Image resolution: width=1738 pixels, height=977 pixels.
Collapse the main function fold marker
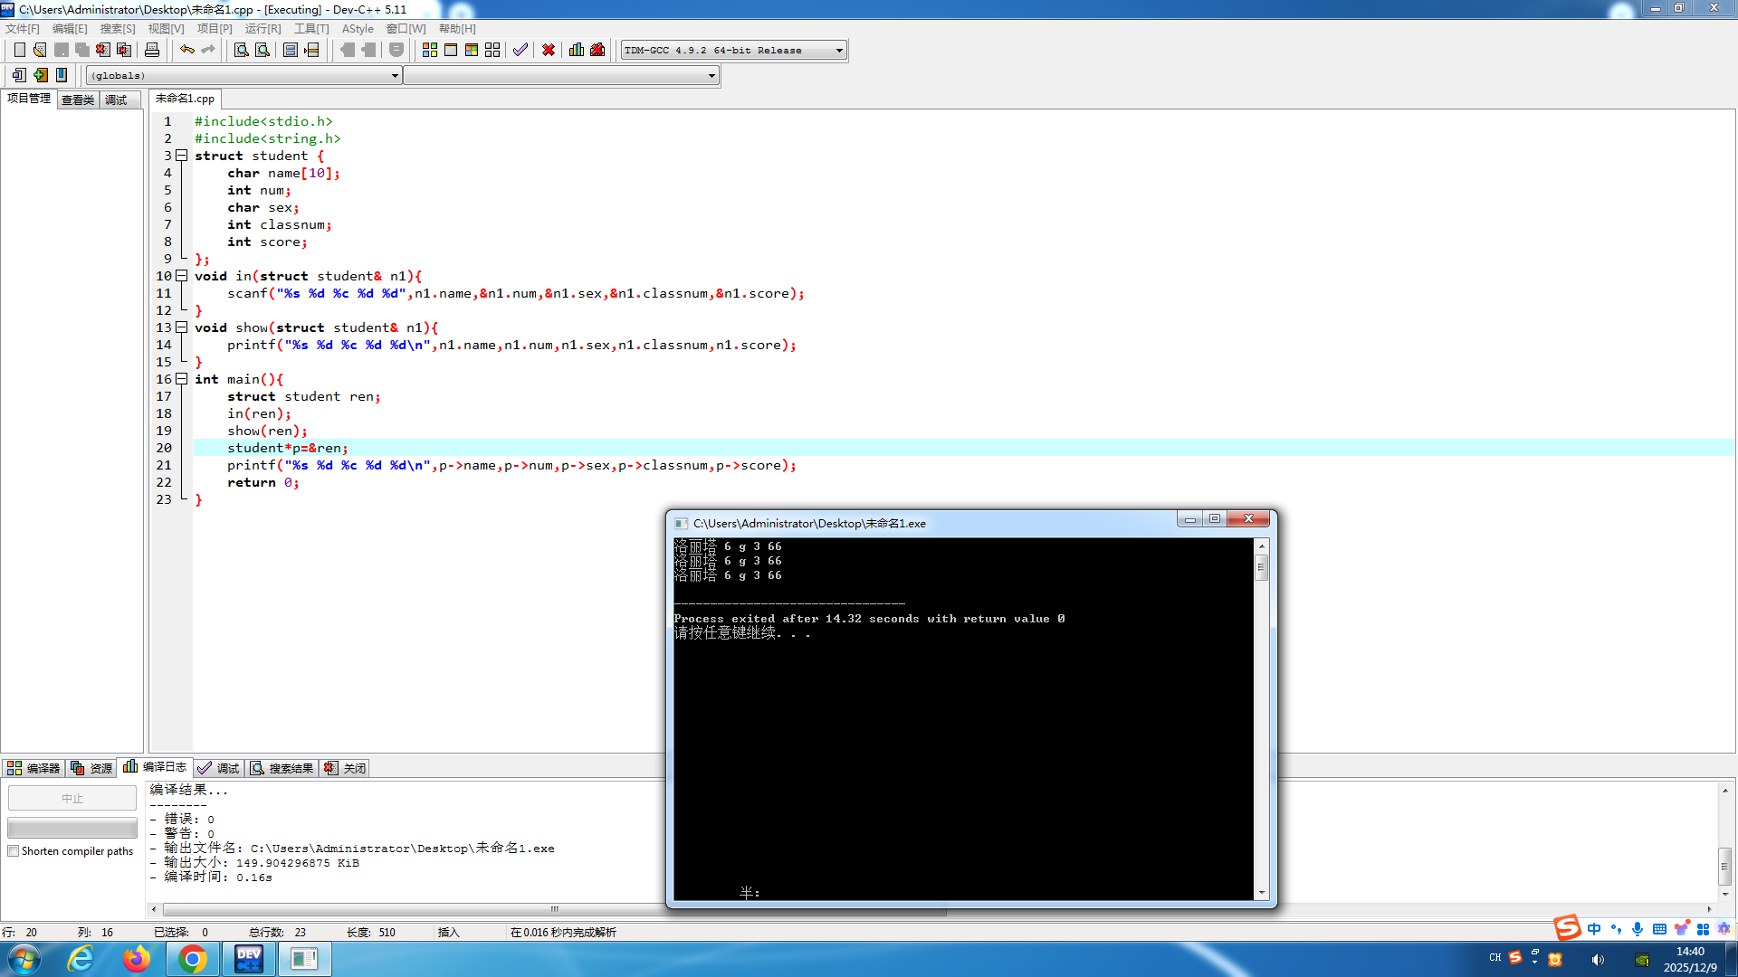[x=181, y=379]
